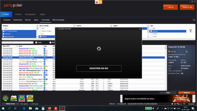
Task: Click the filter funnel icon
Action: pyautogui.click(x=191, y=31)
